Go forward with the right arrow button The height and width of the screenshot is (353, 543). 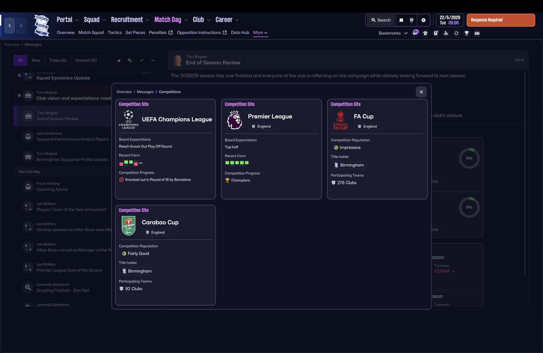(21, 26)
